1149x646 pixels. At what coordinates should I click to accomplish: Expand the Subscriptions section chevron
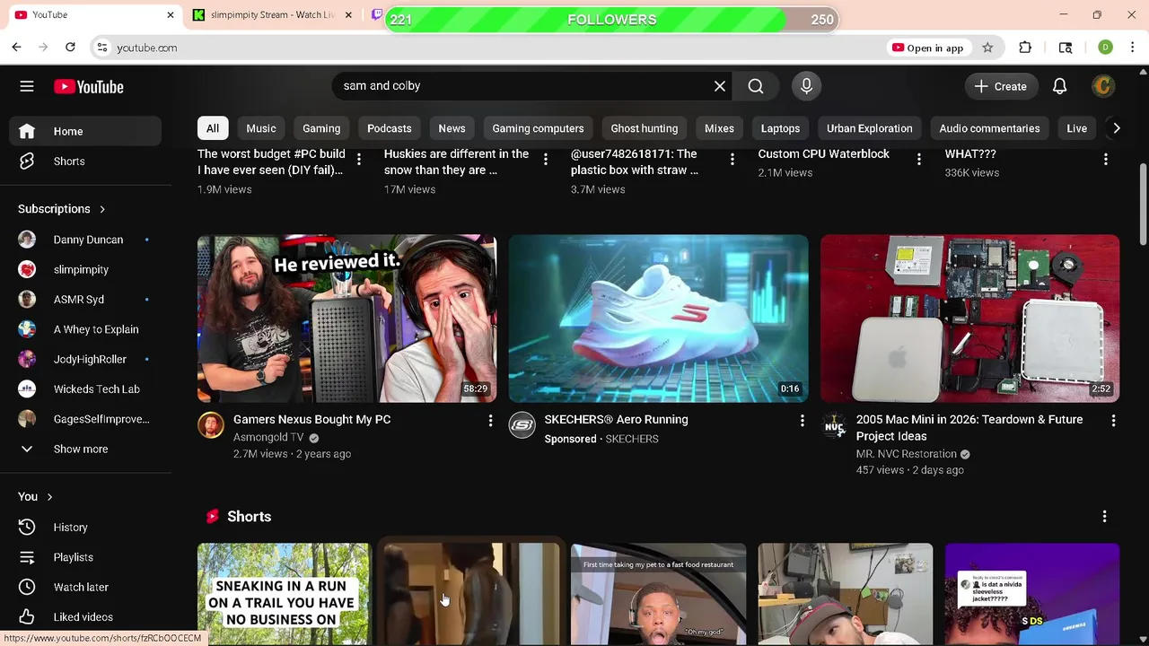(102, 209)
